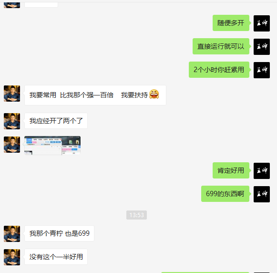Click contact avatar beside '我那个青柠 也是699'
This screenshot has width=277, height=273.
[12, 234]
